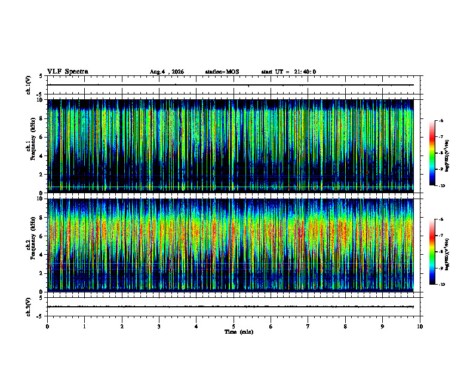Click the ch.1(V) waveform strip at top
473x366 pixels.
[x=234, y=85]
